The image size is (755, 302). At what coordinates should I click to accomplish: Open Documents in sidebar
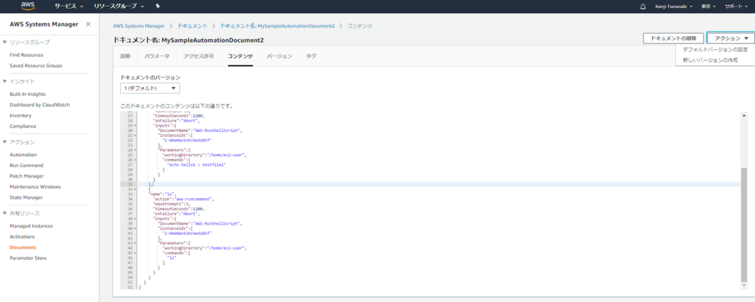pos(23,247)
